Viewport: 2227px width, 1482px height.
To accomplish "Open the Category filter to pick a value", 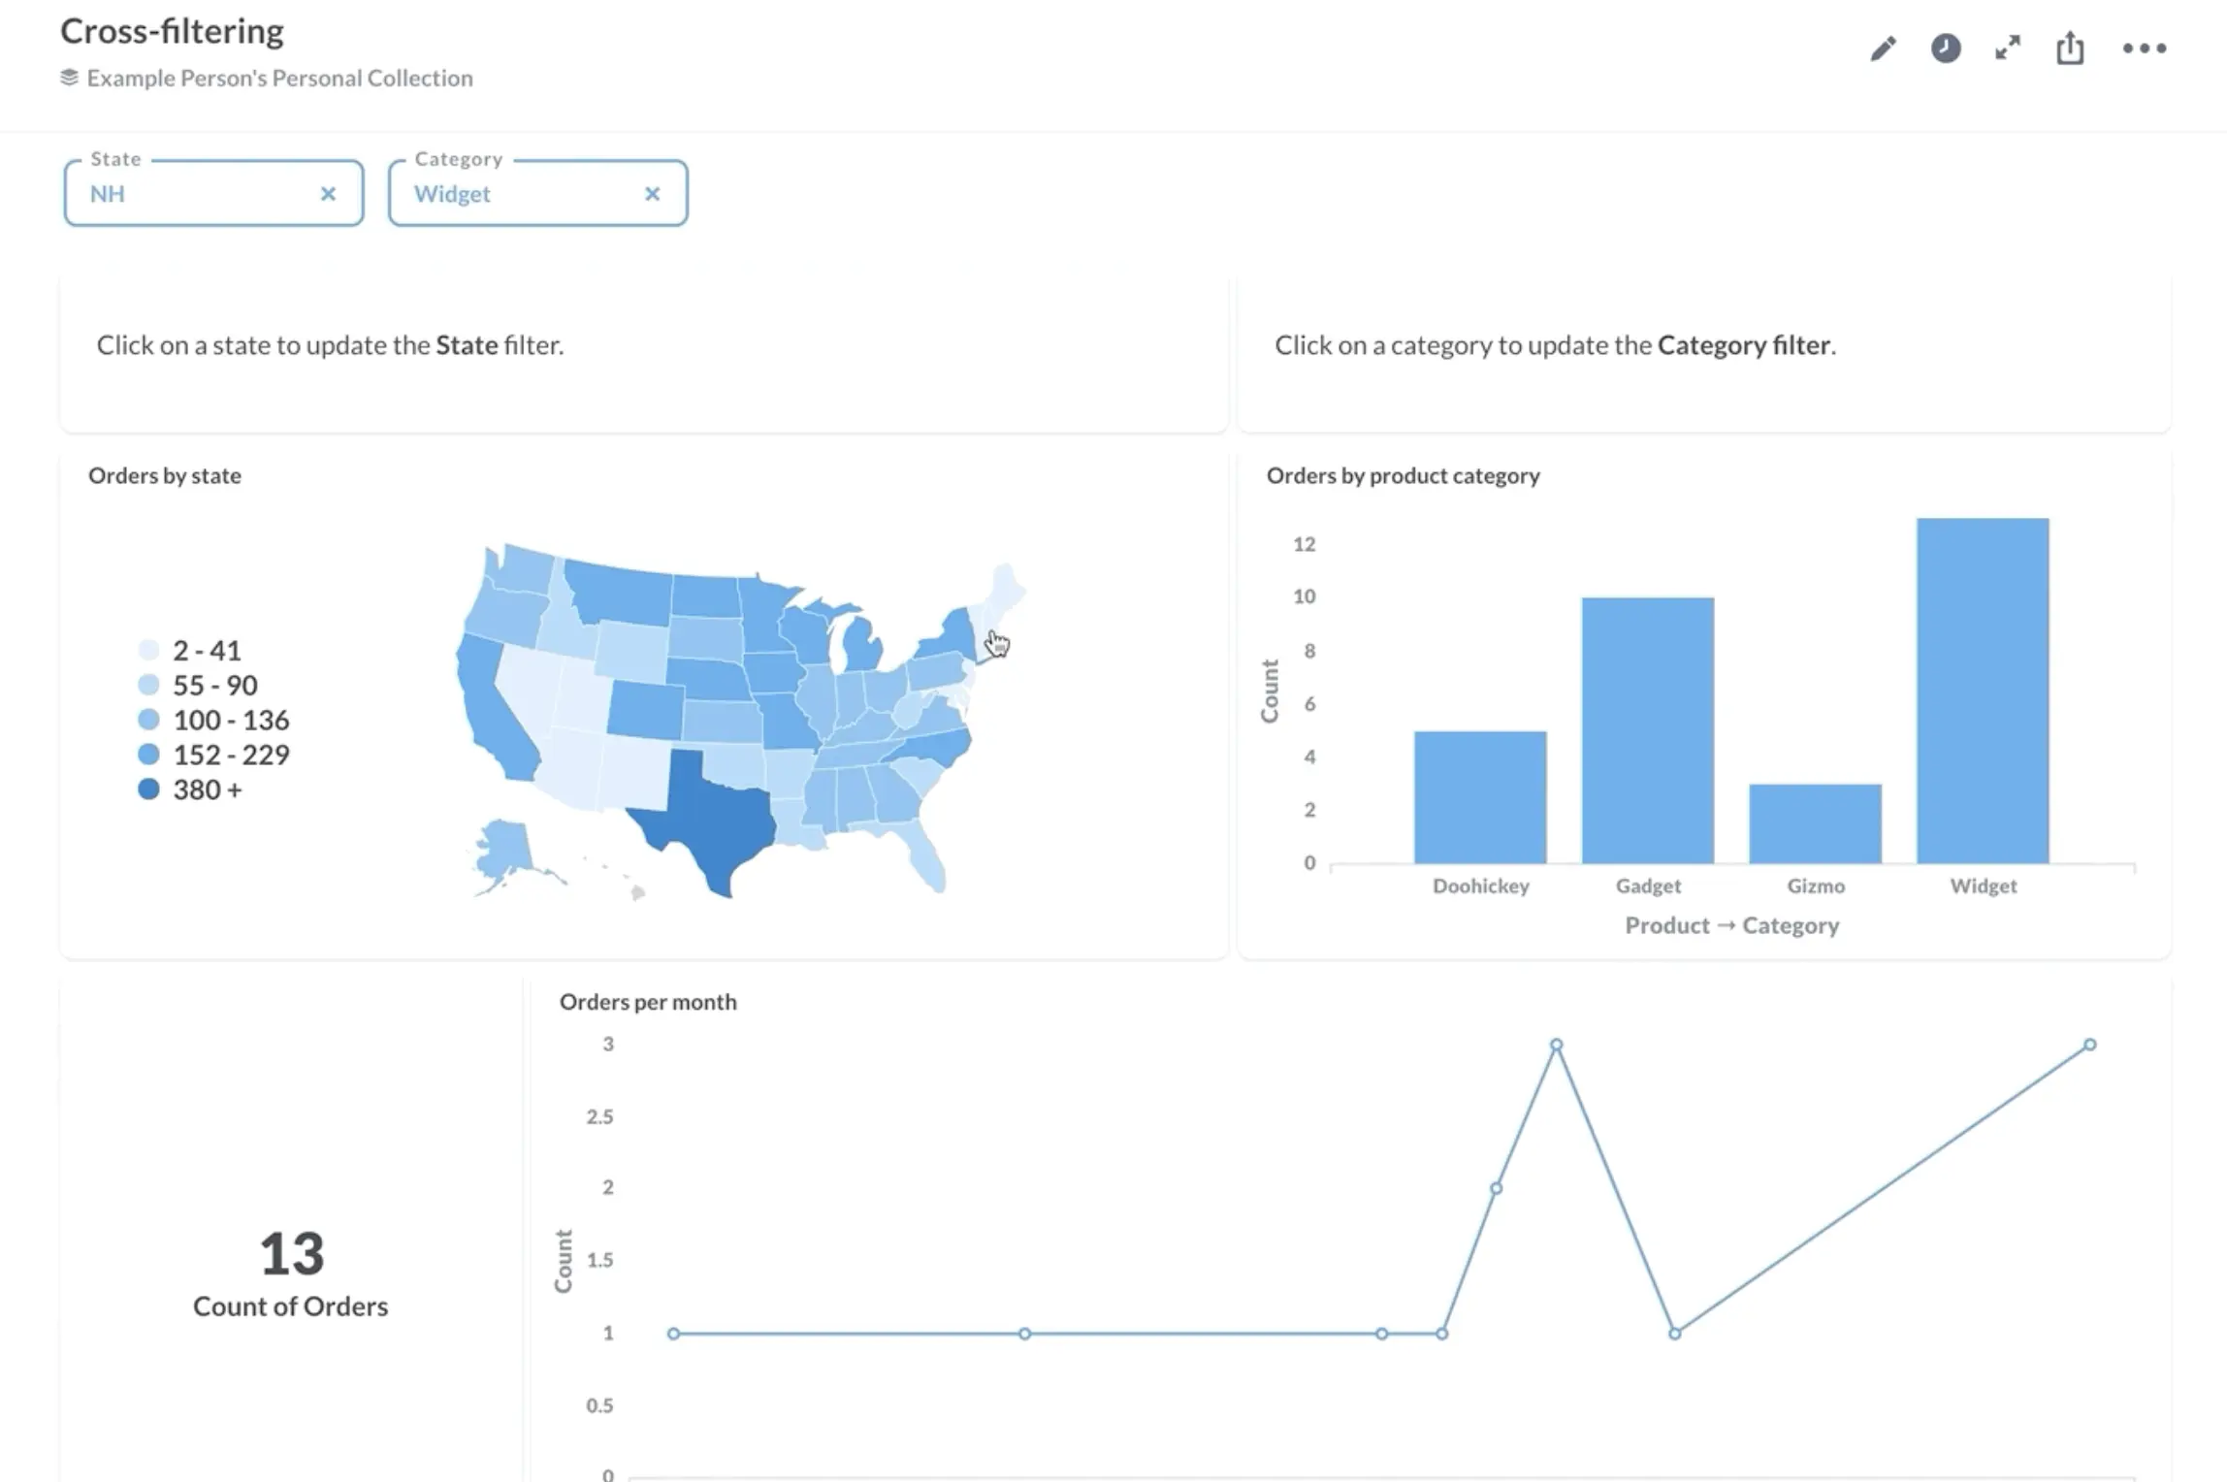I will [x=495, y=194].
